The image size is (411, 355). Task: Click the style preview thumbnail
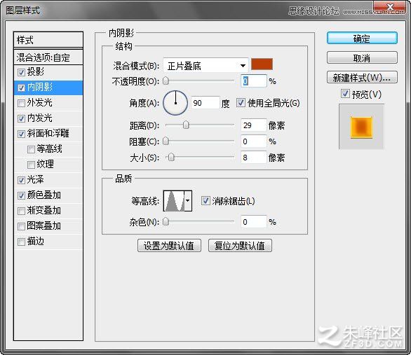(361, 127)
